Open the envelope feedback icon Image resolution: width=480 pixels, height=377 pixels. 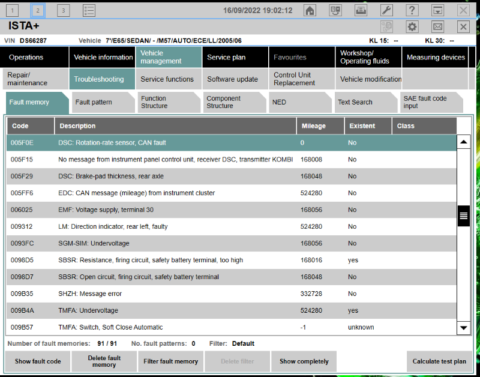(438, 27)
